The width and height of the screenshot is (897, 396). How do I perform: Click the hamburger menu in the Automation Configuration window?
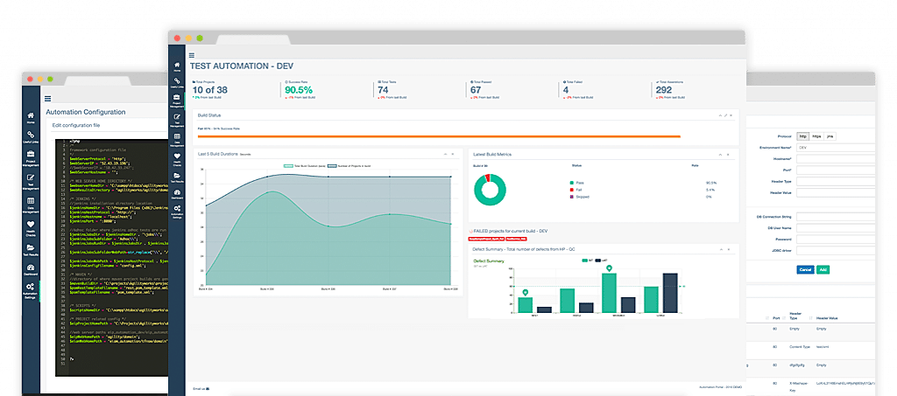coord(47,99)
